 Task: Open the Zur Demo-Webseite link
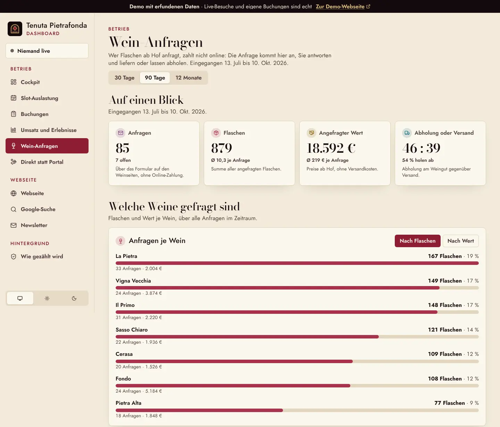coord(343,6)
